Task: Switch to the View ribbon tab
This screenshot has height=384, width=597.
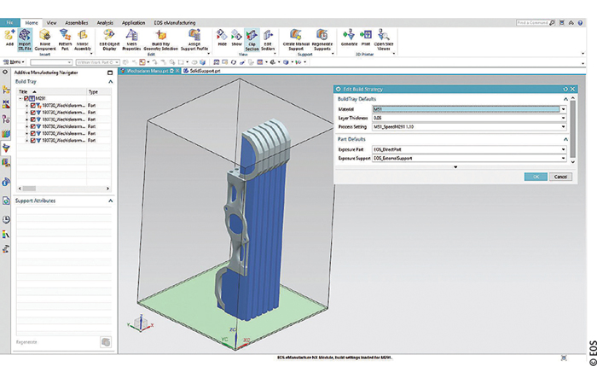Action: point(51,23)
